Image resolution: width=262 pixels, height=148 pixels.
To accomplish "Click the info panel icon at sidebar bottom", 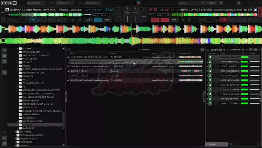I will pyautogui.click(x=4, y=144).
